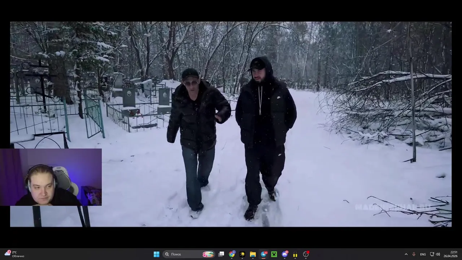
Task: Show hidden system tray icons
Action: pyautogui.click(x=406, y=254)
